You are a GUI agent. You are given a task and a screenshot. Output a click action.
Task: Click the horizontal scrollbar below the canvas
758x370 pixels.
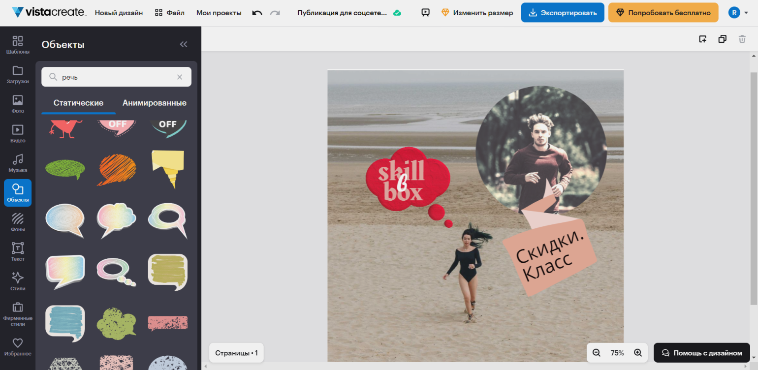click(476, 367)
